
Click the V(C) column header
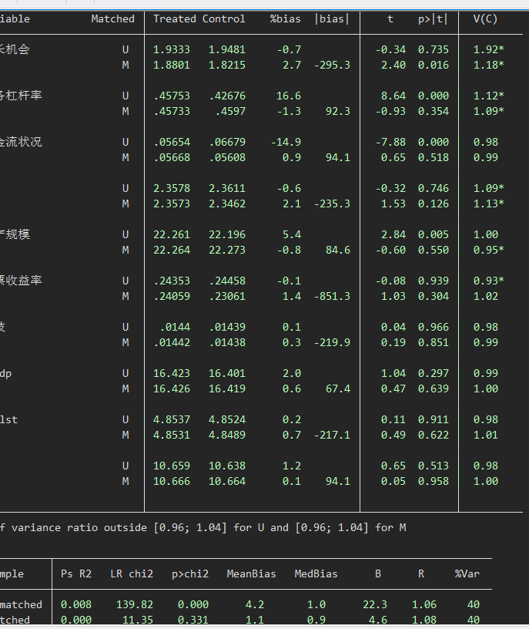(485, 18)
